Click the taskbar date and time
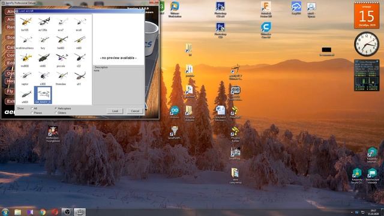Viewport: 384px width, 216px height. (x=373, y=212)
